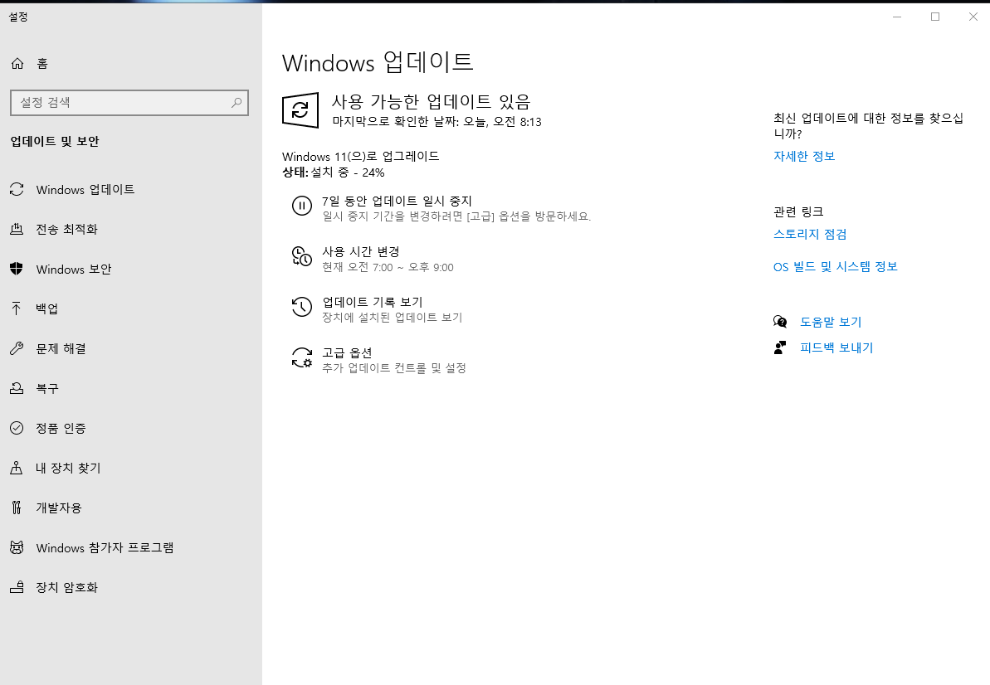
Task: Open the 스토리지 점검 link
Action: [x=810, y=234]
